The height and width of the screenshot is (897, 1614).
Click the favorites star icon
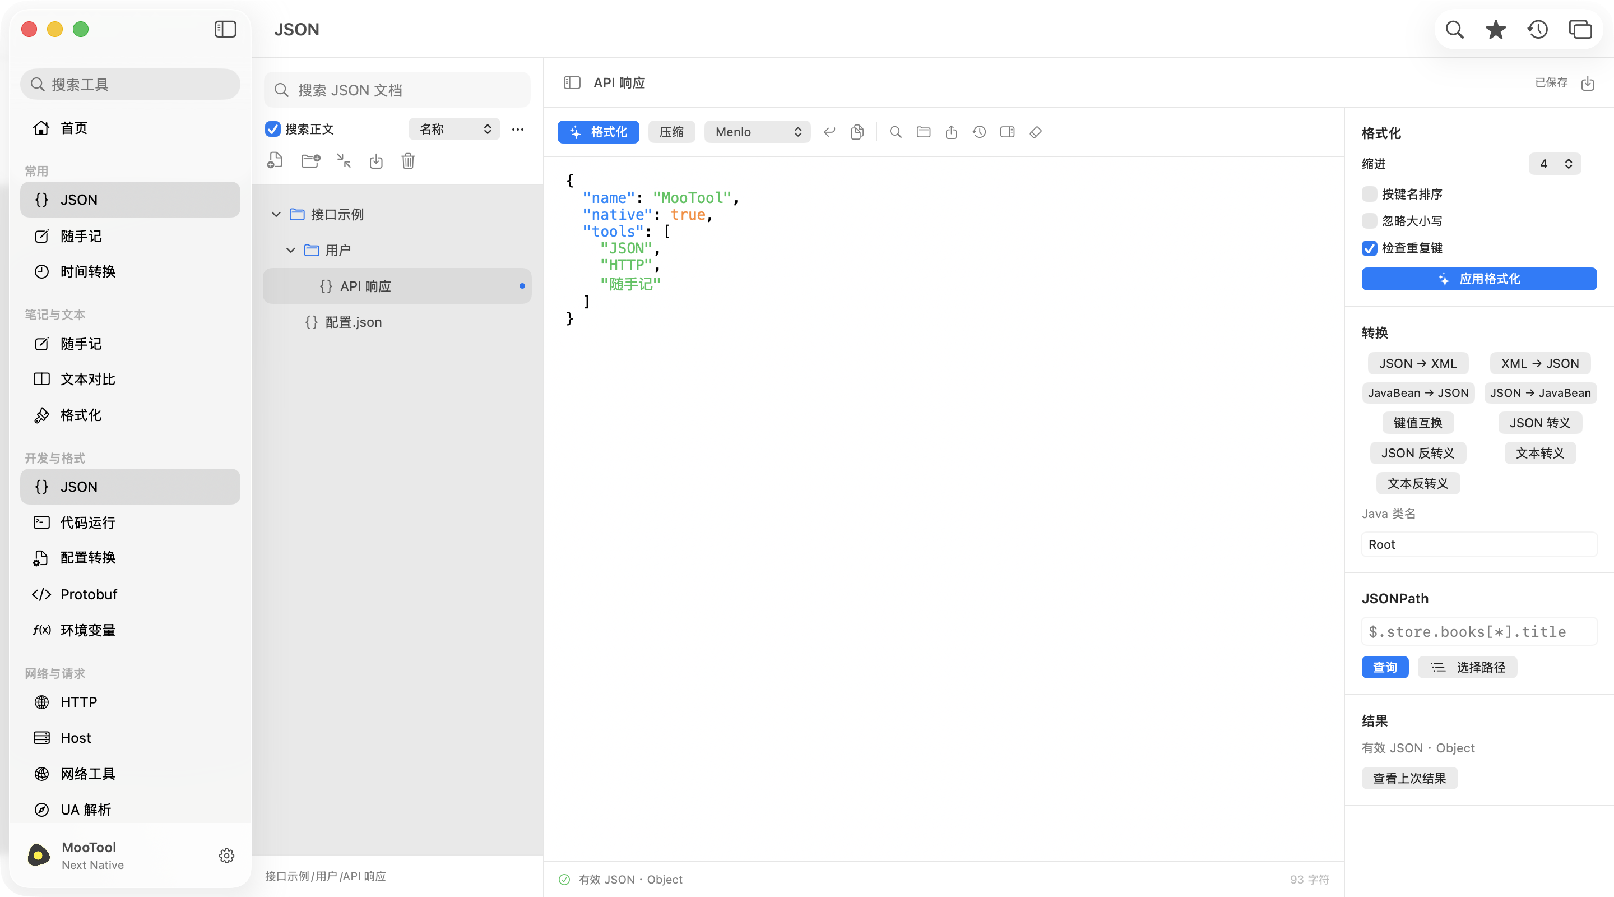[1496, 30]
